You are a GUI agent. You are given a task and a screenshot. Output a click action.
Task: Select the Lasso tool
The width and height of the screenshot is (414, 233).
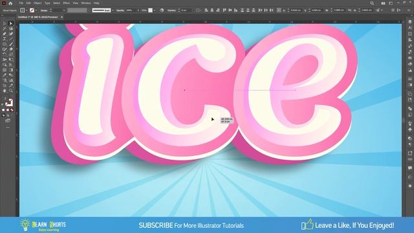point(11,28)
